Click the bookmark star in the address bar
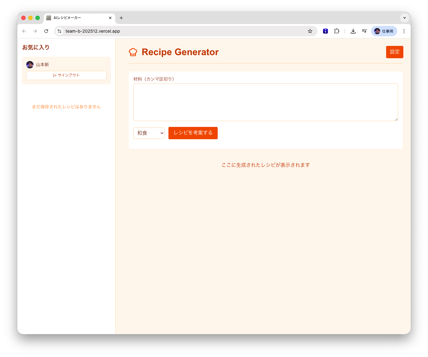Image resolution: width=428 pixels, height=357 pixels. point(310,31)
